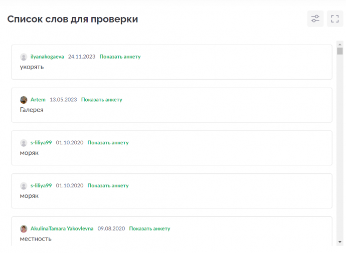Show questionnaire for Artem's Галерея entry

pos(101,100)
